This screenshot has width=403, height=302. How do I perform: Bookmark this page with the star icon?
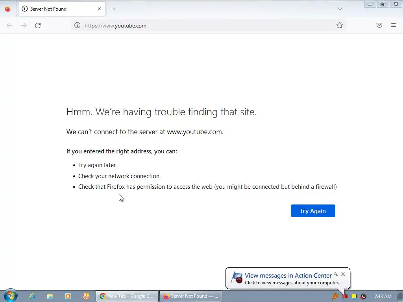pos(340,25)
